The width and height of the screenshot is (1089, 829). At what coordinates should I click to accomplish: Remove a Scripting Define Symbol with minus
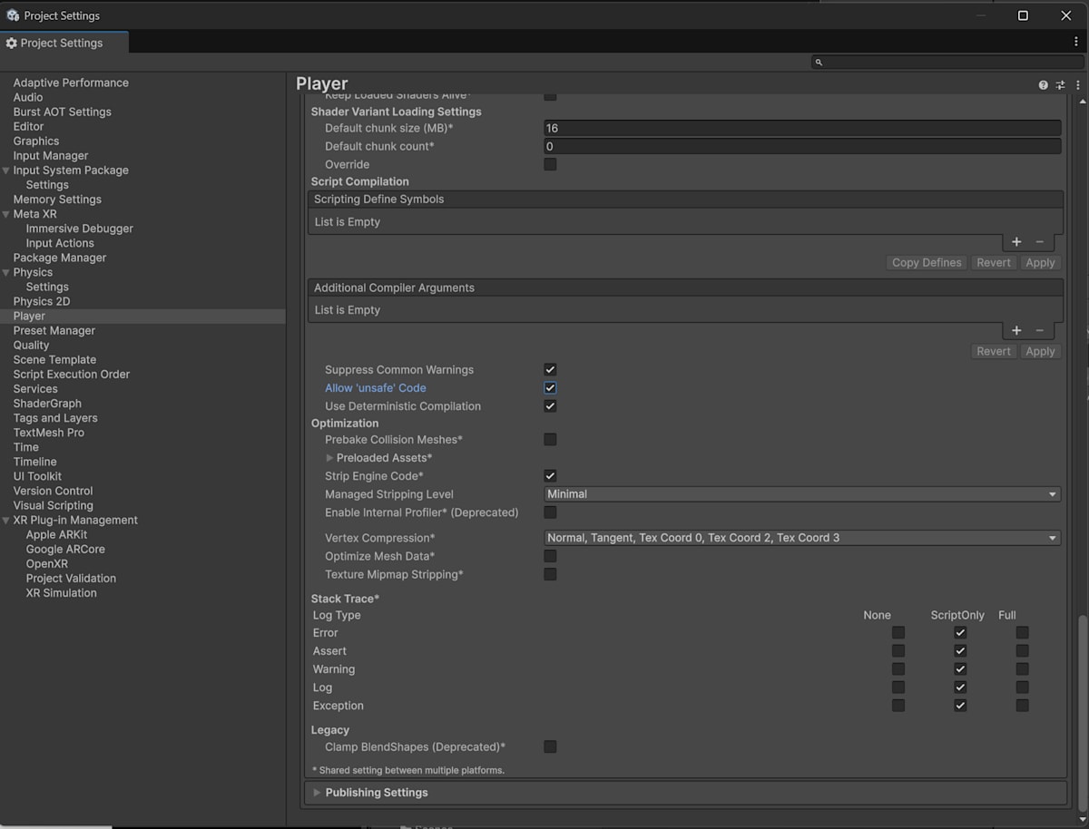click(x=1040, y=242)
